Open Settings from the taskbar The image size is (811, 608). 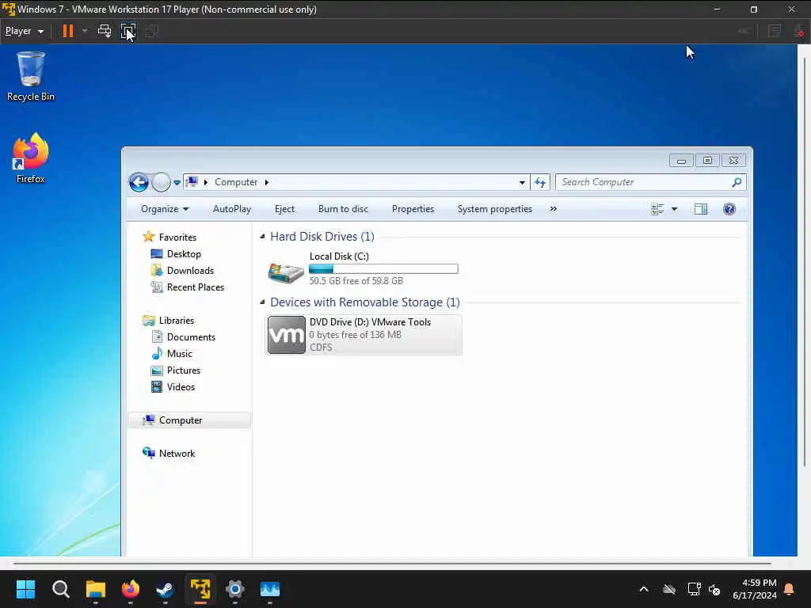(234, 589)
